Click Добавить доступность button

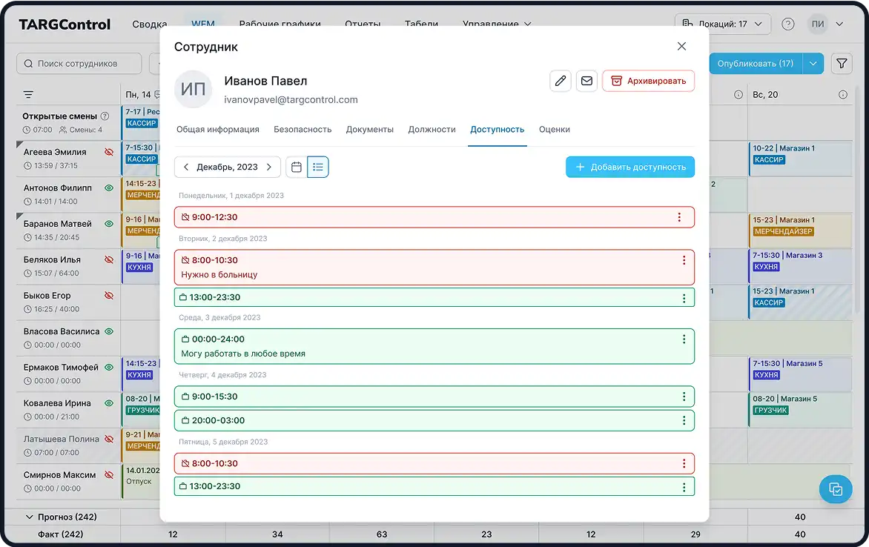click(630, 167)
